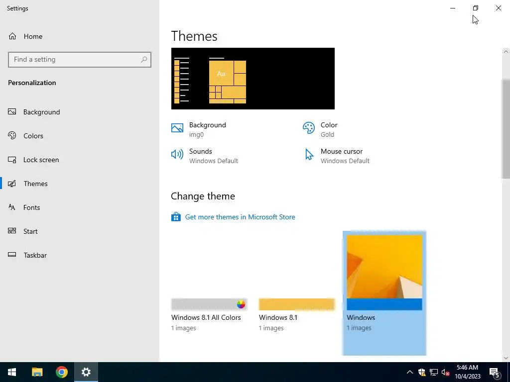Open the notification center icon
Viewport: 510px width, 382px height.
(495, 372)
